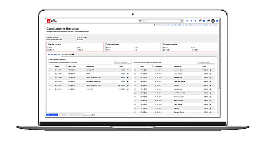
Task: Click the arrow icon in the -10.00 row
Action: (x=127, y=74)
